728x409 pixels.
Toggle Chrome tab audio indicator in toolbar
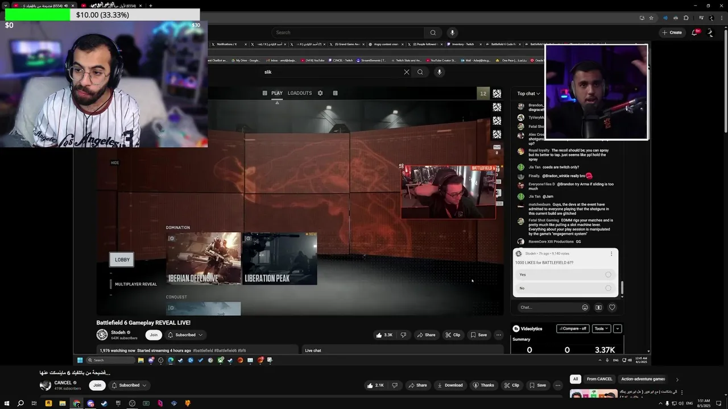coord(665,18)
